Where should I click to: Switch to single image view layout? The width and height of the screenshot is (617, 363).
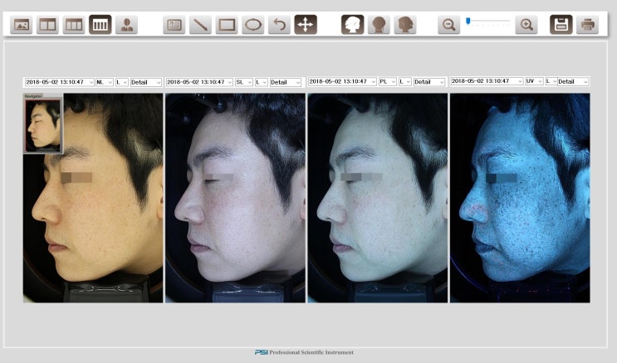(x=22, y=25)
